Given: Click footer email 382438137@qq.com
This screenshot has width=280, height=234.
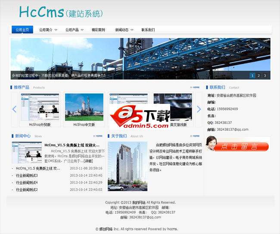Looking at the screenshot, I should pos(145,217).
